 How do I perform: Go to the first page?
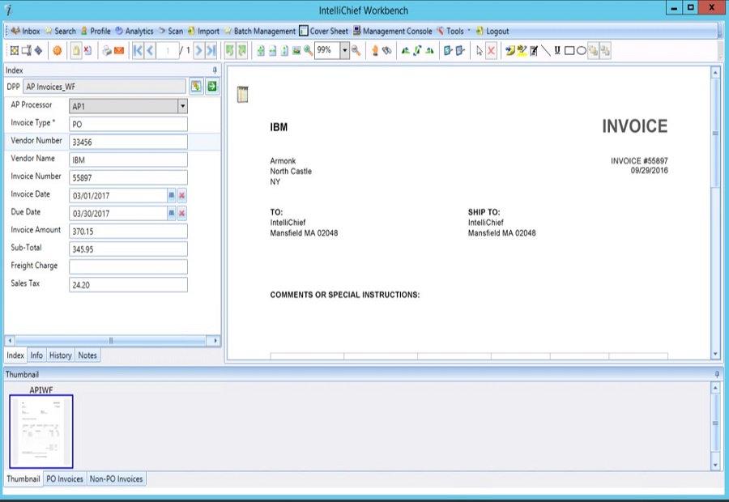[138, 51]
